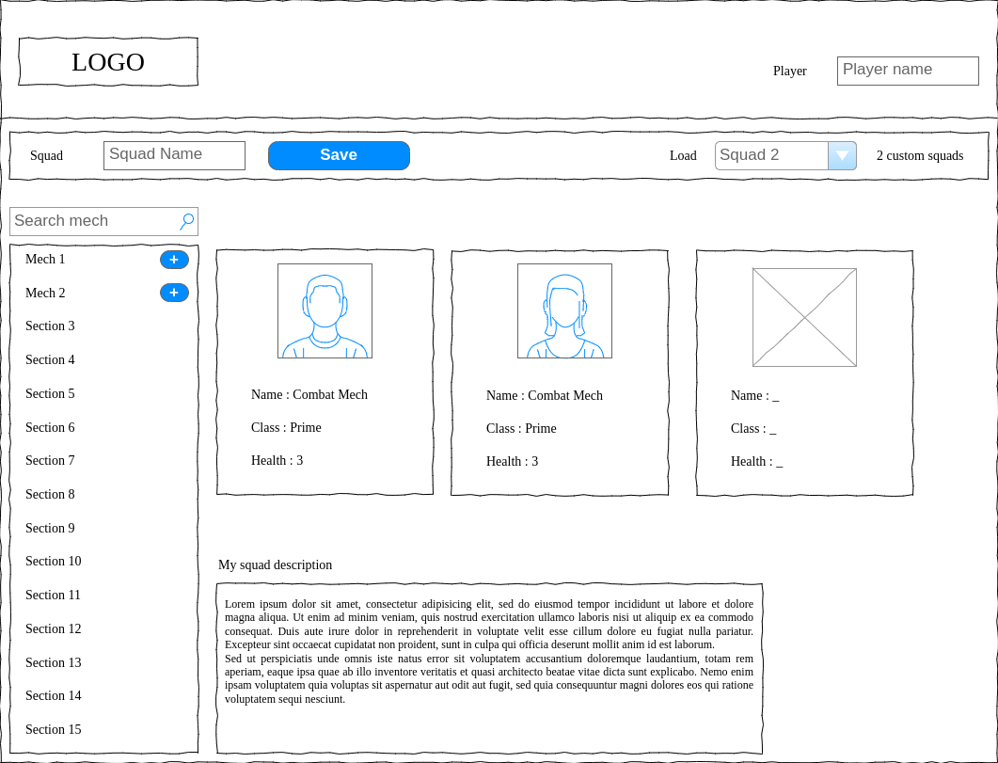Select Mech 1 in the list
Screen dimensions: 998x763
point(45,259)
